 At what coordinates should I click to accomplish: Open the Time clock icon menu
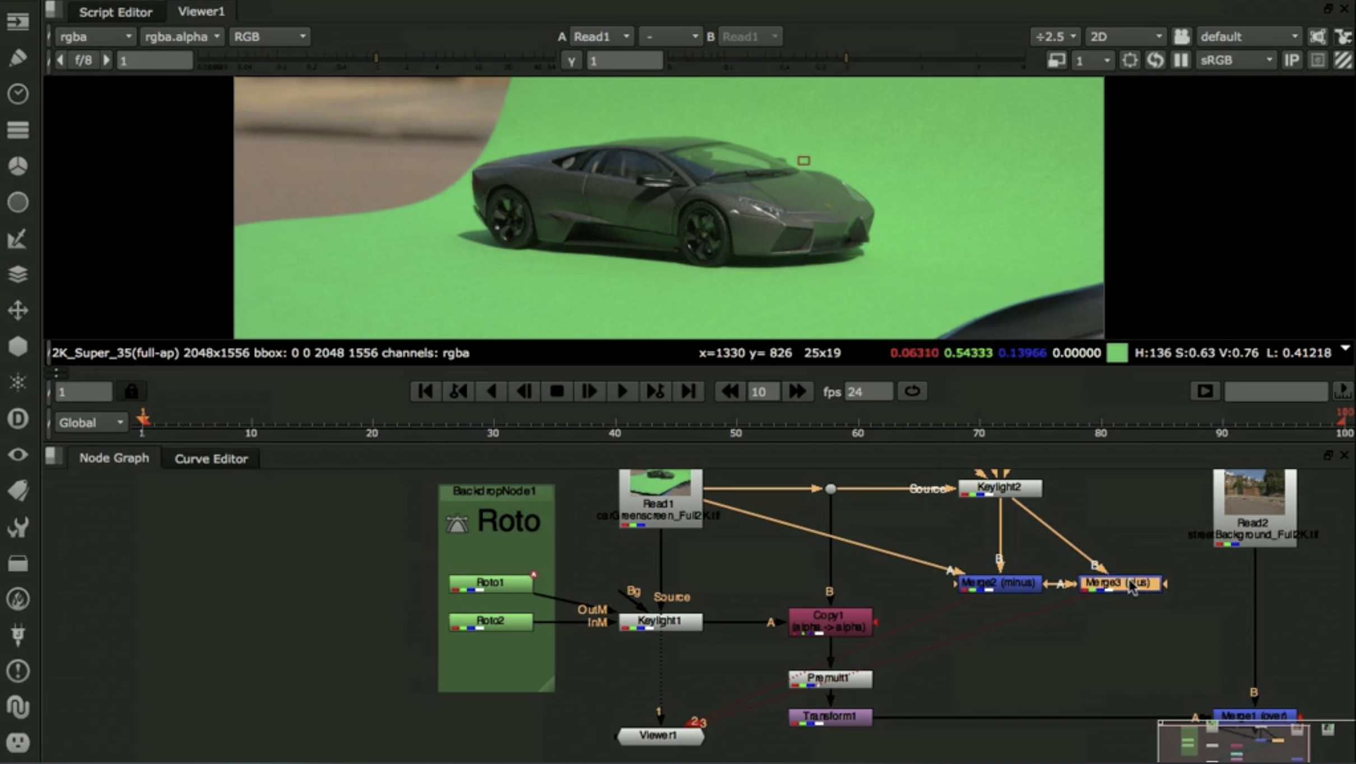(x=17, y=94)
